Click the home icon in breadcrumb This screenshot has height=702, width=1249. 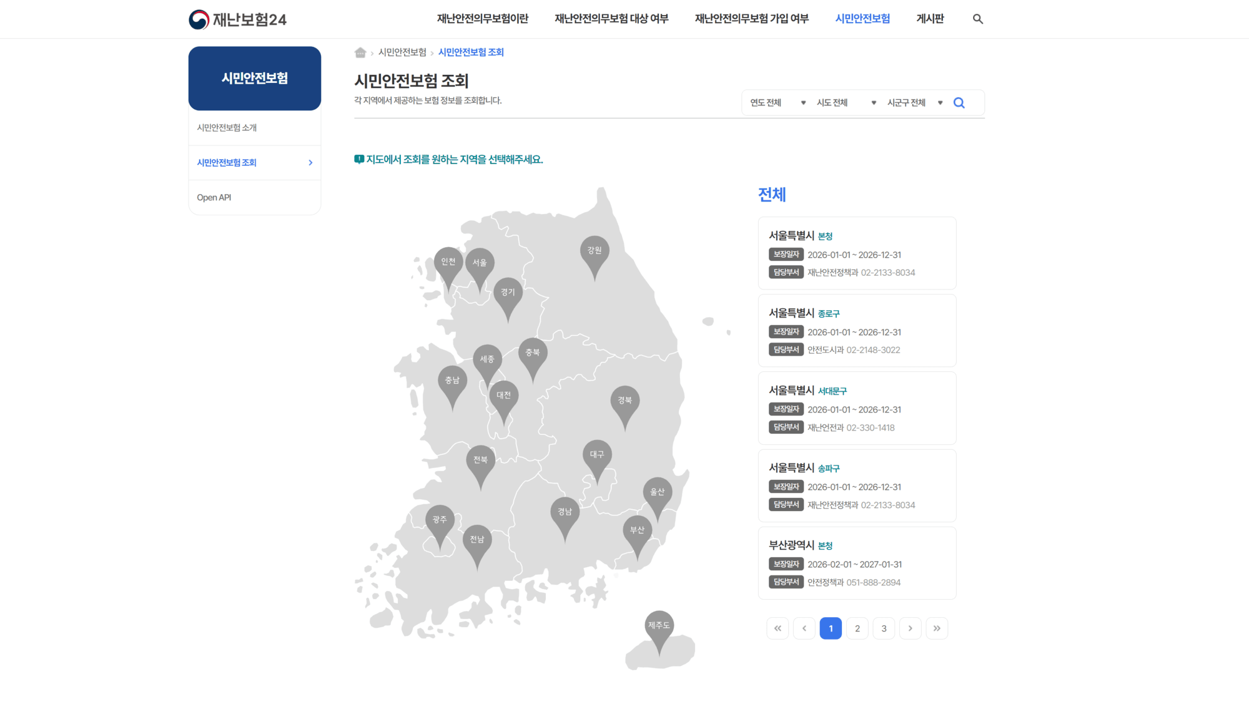click(x=360, y=52)
